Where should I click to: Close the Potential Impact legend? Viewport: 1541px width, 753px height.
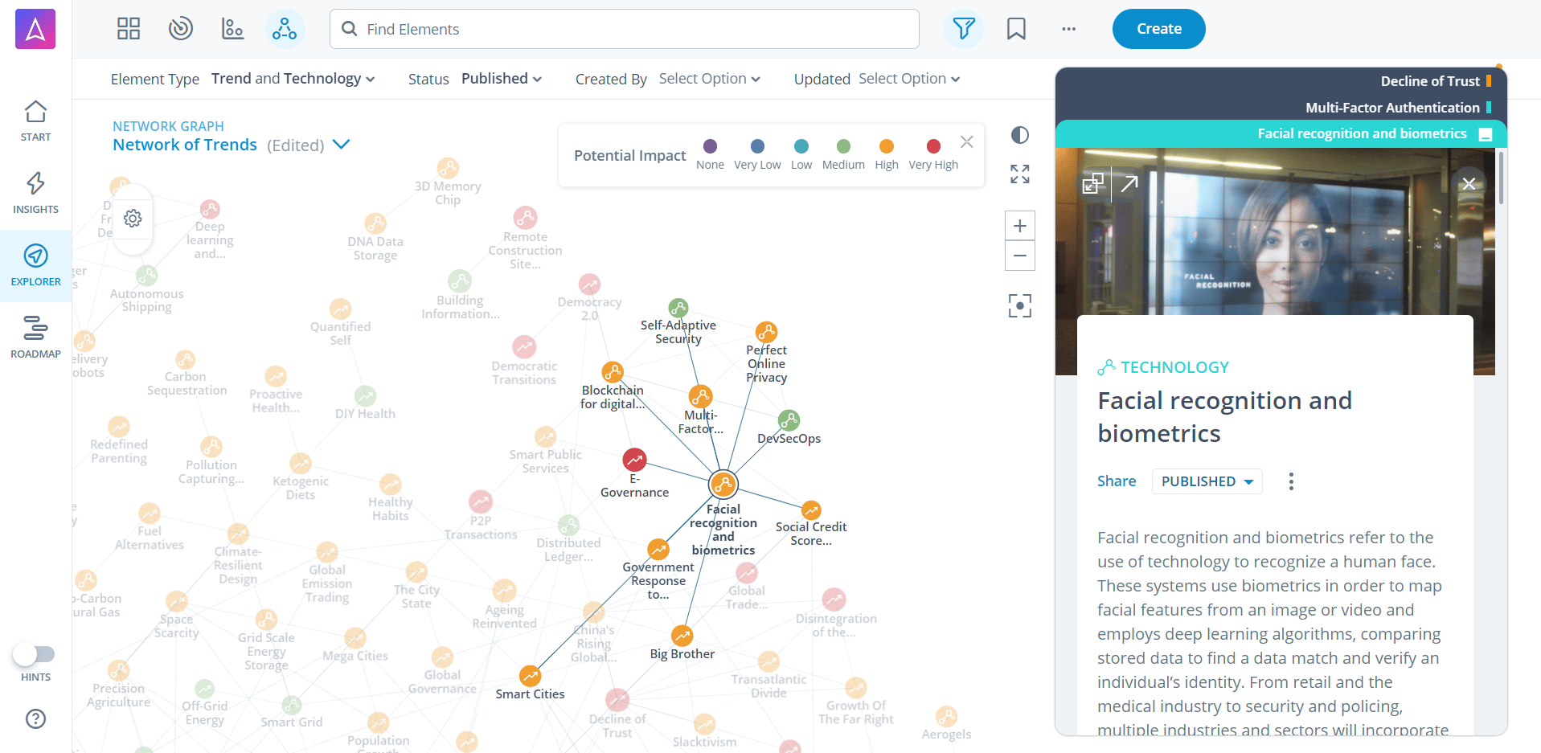coord(967,142)
